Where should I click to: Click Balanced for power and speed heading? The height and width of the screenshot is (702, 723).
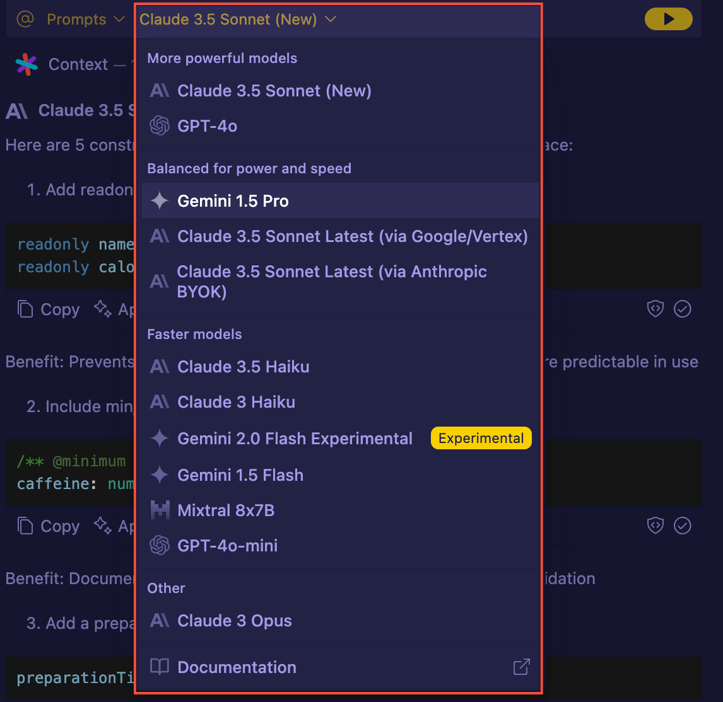click(249, 169)
